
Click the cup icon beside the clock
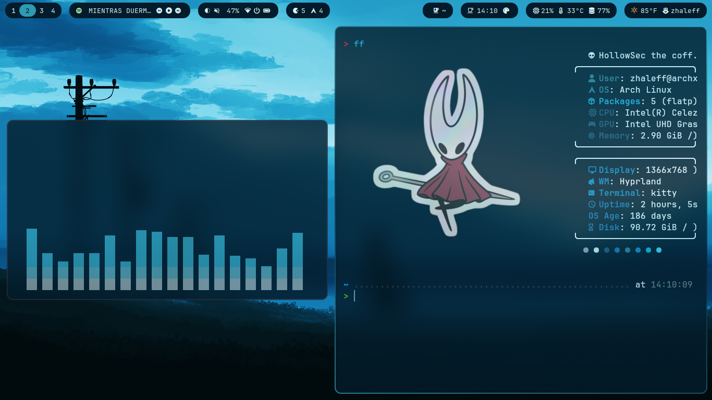471,10
